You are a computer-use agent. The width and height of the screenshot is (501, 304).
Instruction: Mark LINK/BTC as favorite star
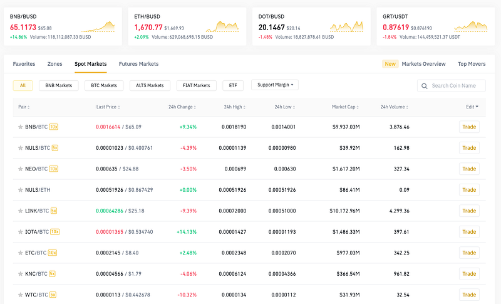click(x=21, y=211)
